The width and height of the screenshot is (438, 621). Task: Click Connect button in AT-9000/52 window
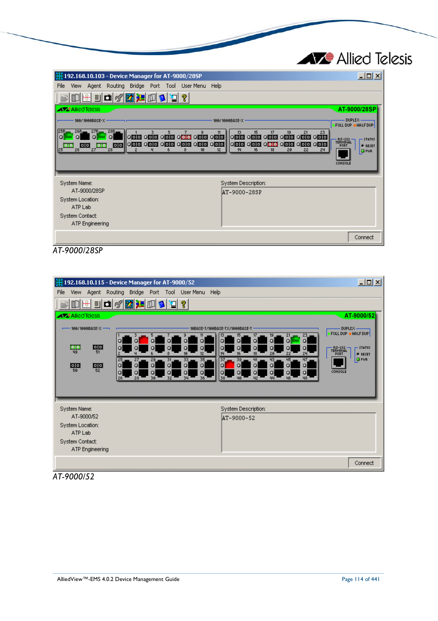pos(364,463)
